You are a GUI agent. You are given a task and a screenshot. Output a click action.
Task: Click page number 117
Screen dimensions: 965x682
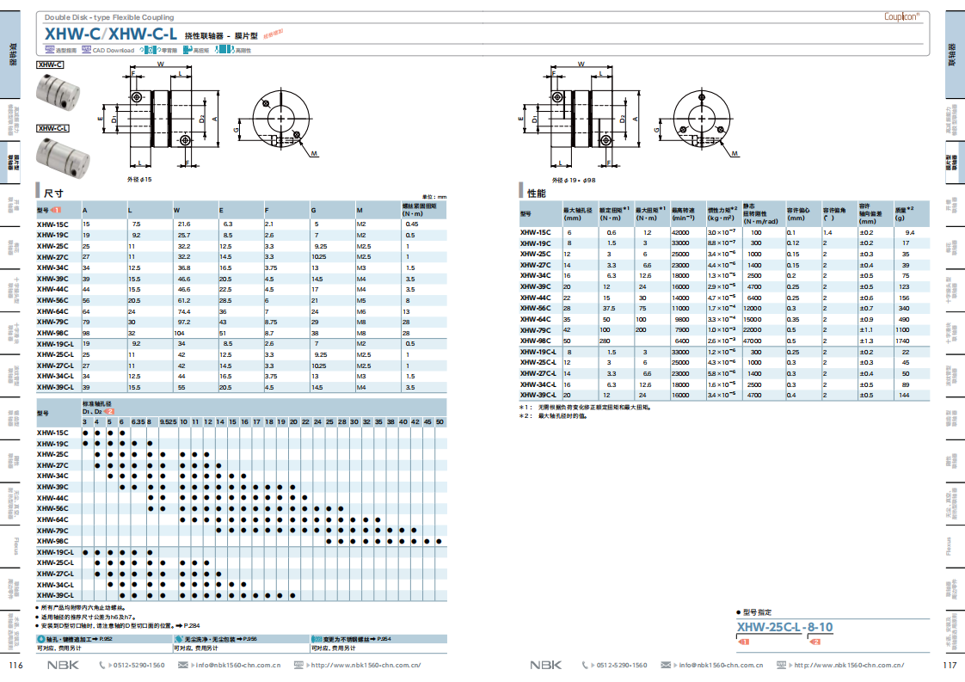[x=950, y=666]
